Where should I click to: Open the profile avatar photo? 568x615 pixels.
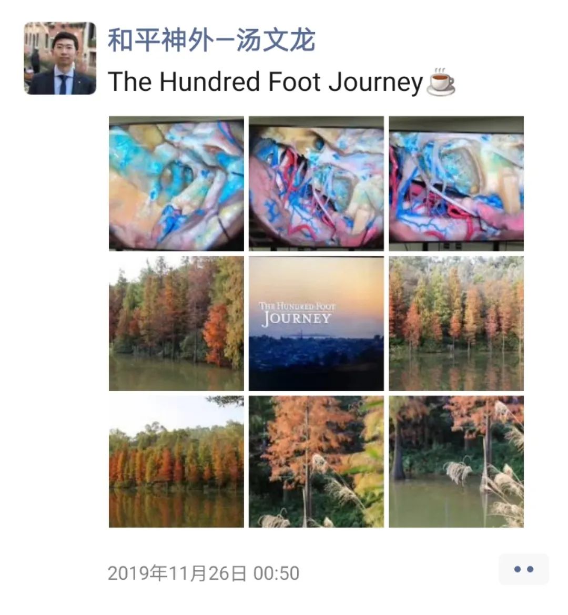coord(60,58)
